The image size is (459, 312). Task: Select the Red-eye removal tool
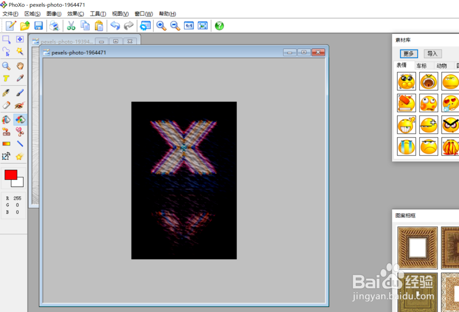tap(20, 105)
